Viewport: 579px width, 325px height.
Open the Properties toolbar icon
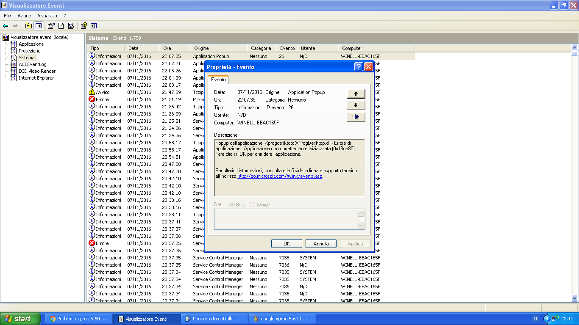pyautogui.click(x=51, y=26)
